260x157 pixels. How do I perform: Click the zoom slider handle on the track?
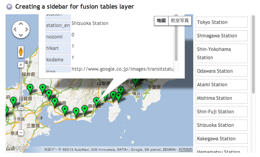pos(21,108)
